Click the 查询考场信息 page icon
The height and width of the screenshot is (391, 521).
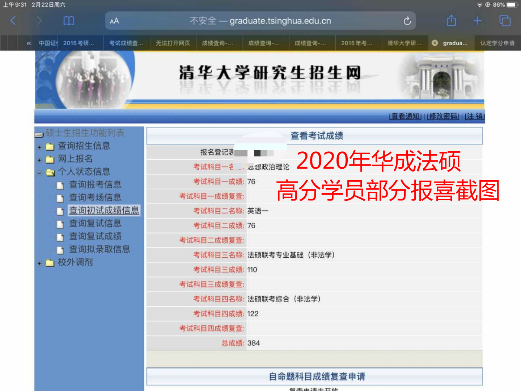click(60, 198)
